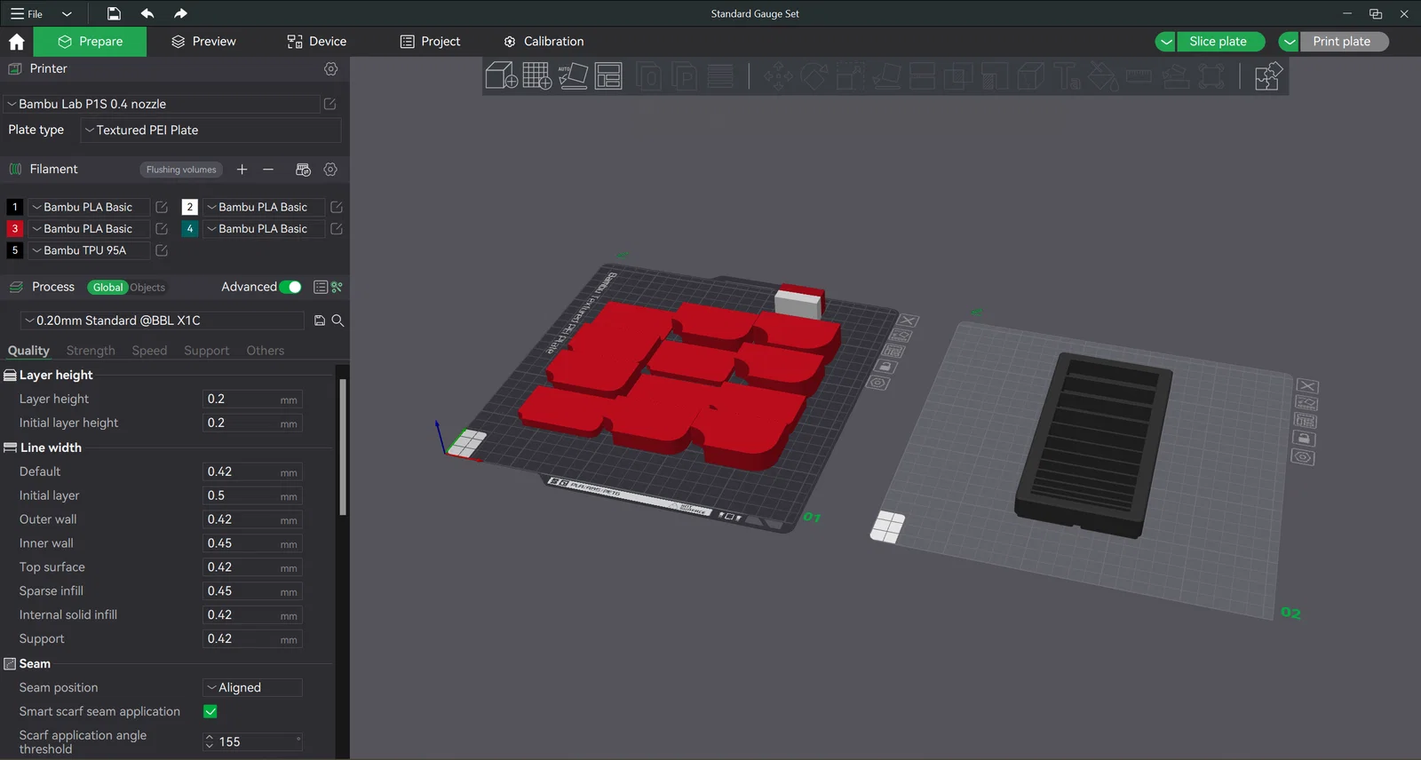Uncheck Smart scarf seam application

coord(210,711)
